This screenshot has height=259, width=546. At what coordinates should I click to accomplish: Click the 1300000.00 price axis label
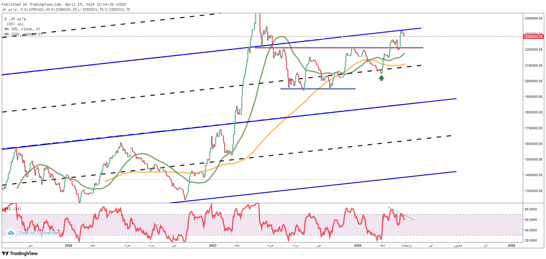[x=533, y=191]
